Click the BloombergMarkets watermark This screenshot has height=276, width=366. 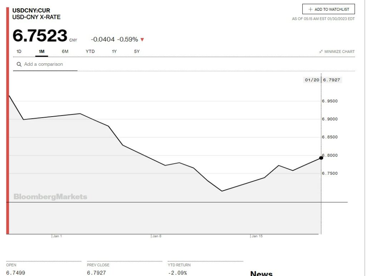[x=50, y=197]
